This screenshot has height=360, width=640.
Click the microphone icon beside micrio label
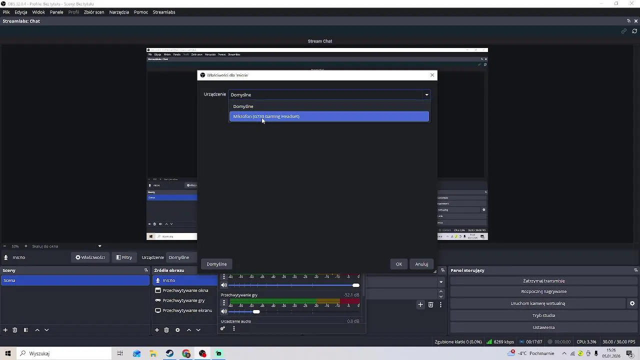tap(6, 257)
